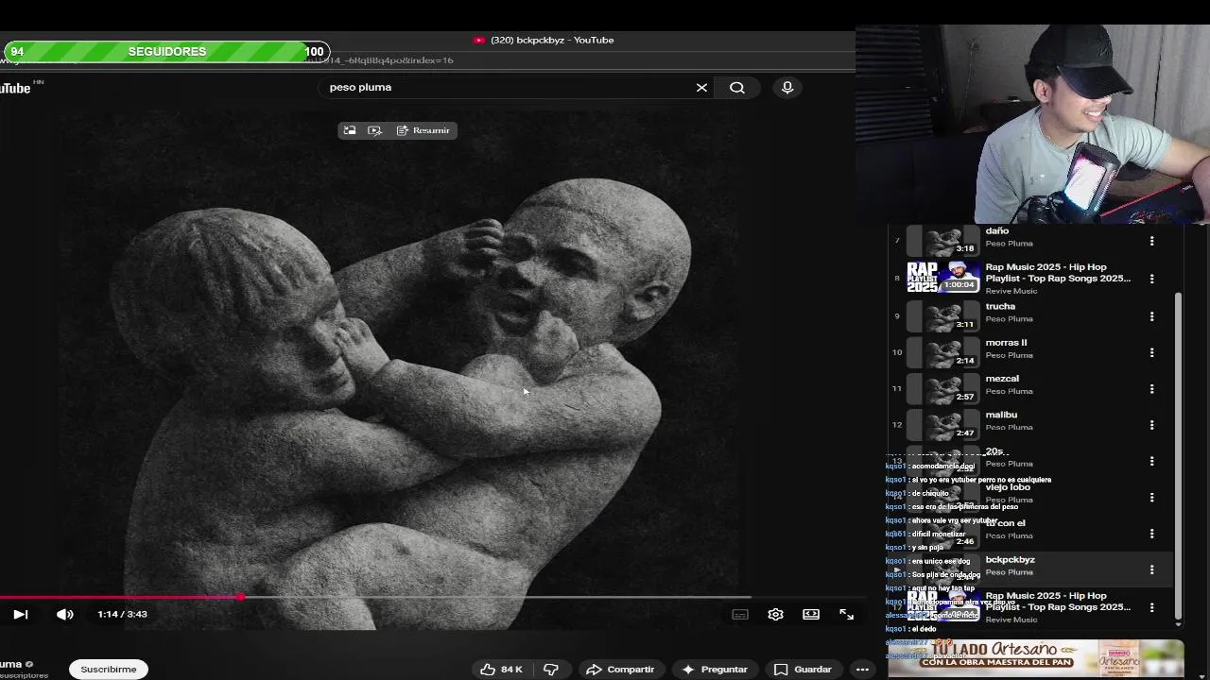Clear the 'peso pluma' search text
This screenshot has height=680, width=1210.
click(x=701, y=87)
